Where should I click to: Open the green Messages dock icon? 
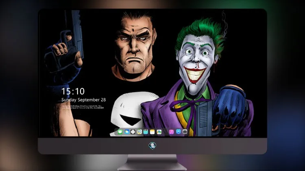[x=120, y=132]
